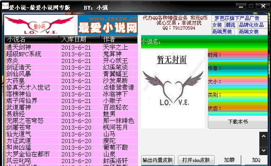Open the 女装 link
This screenshot has width=271, height=166.
(x=217, y=25)
